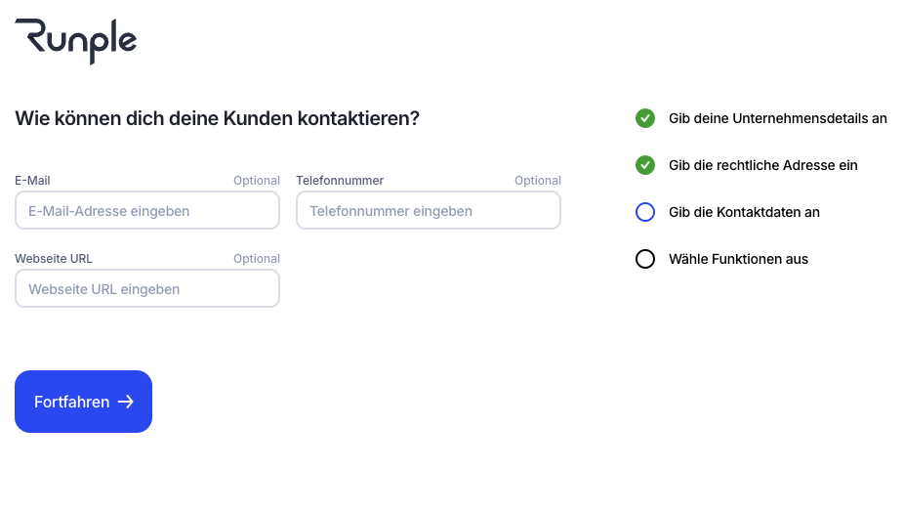
Task: Click the Optional tag above the Webseite URL field
Action: coord(257,259)
